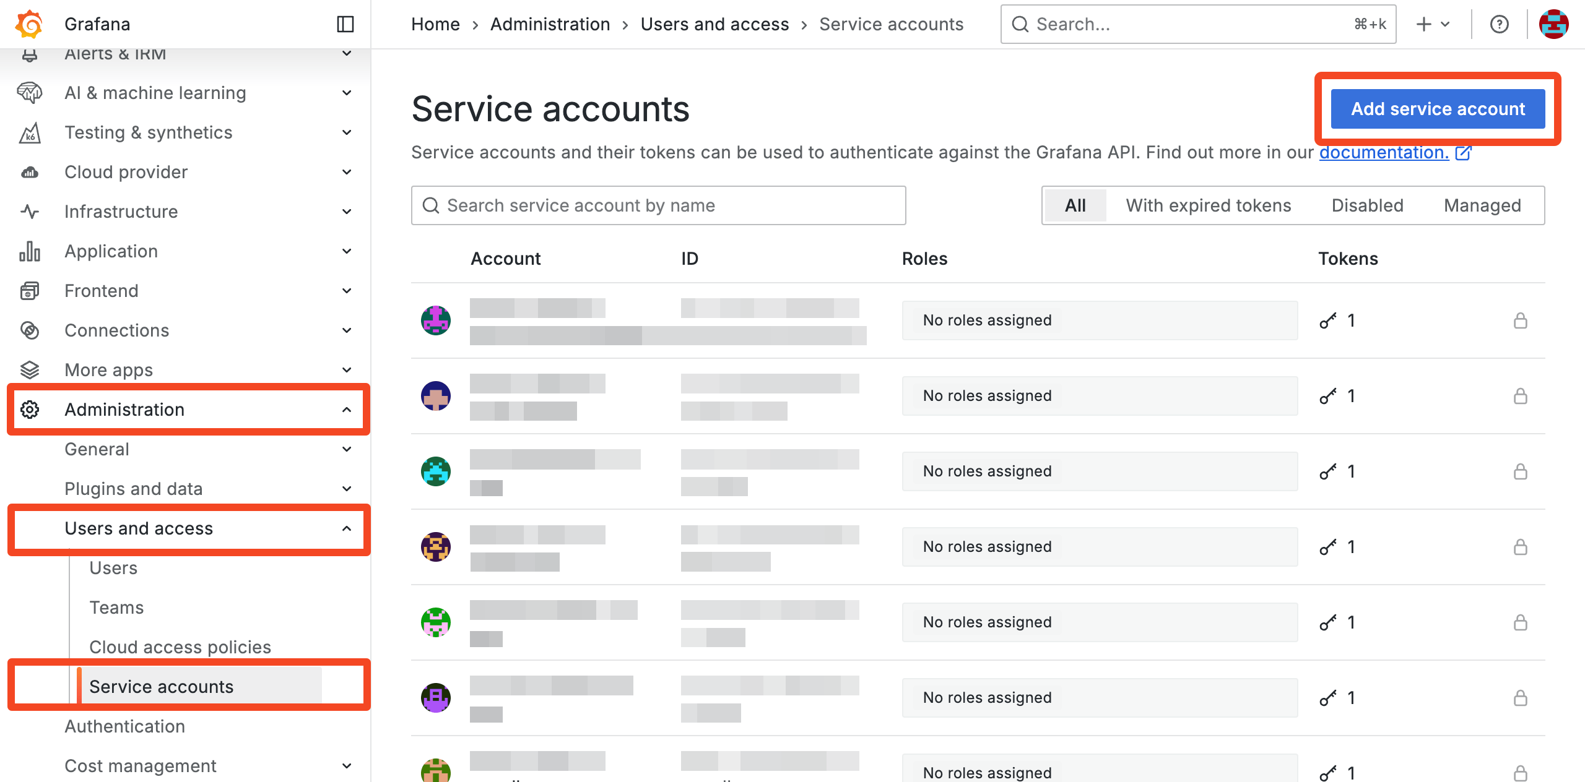Click the external link icon beside documentation
This screenshot has height=782, width=1585.
pos(1464,153)
